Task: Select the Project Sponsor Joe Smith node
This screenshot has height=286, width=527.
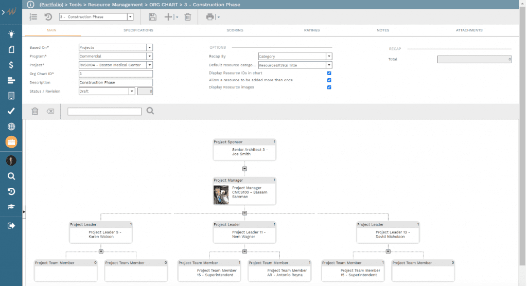Action: tap(244, 150)
